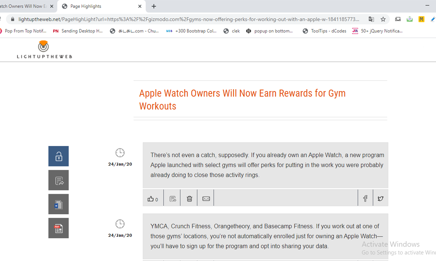Viewport: 436px width, 261px height.
Task: Click the blue pen extension icon
Action: pyautogui.click(x=433, y=19)
